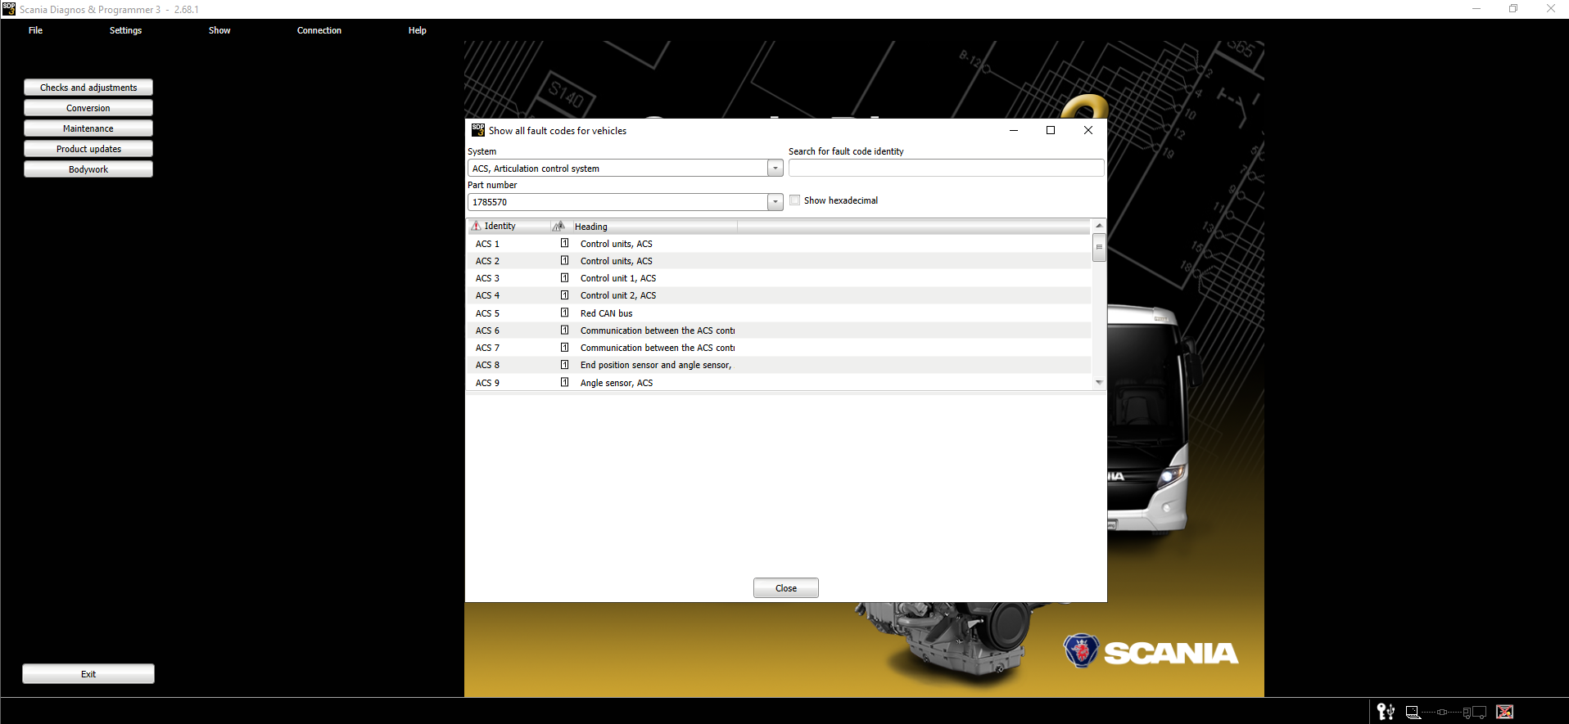The height and width of the screenshot is (724, 1569).
Task: Click Close in the fault codes dialog
Action: pyautogui.click(x=786, y=588)
